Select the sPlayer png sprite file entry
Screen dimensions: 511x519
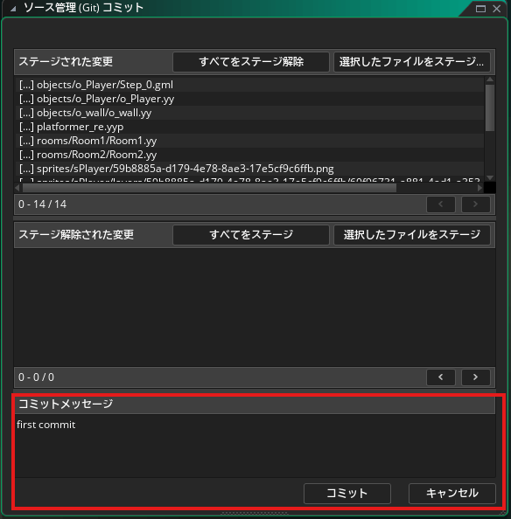[249, 169]
